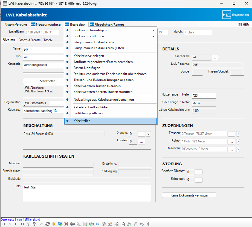This screenshot has height=227, width=252.
Task: Click the gray overlapping squares icon
Action: click(104, 224)
